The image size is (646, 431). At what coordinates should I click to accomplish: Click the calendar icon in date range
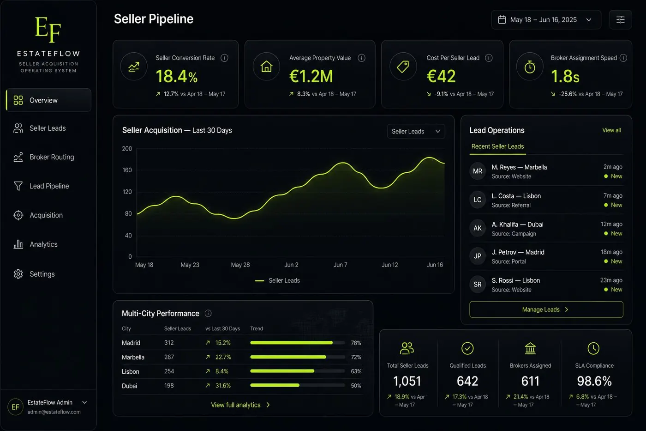(502, 19)
